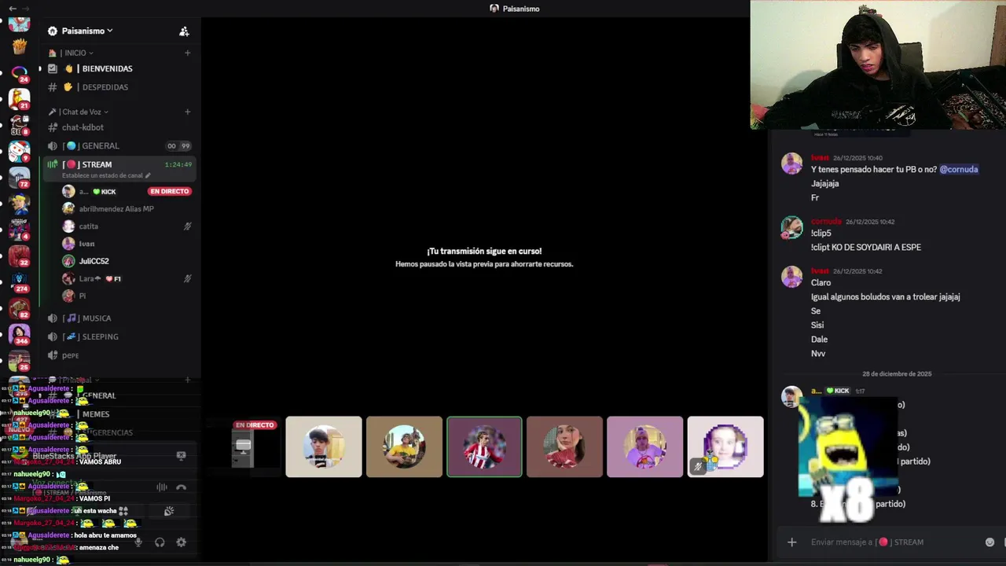1006x566 pixels.
Task: Click the GENERAL channel 00 99 user limit
Action: tap(178, 146)
